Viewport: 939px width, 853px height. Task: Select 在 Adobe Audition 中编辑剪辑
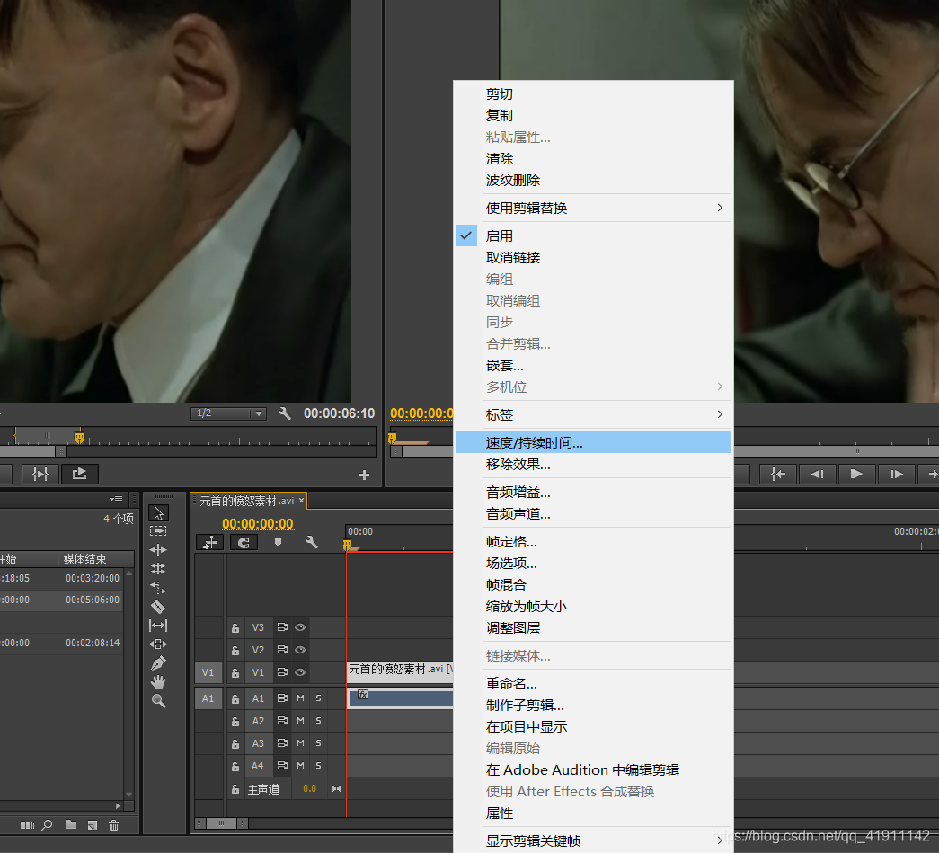(593, 769)
